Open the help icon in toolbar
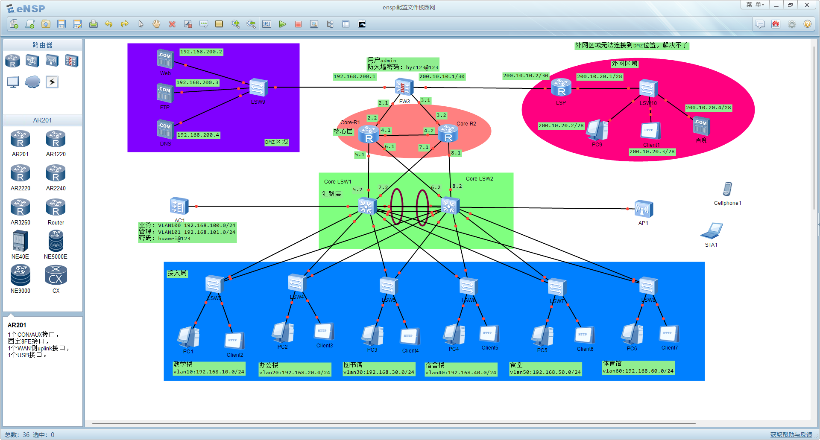This screenshot has width=820, height=440. click(x=807, y=24)
